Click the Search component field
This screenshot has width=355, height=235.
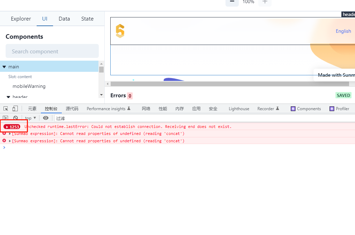52,51
